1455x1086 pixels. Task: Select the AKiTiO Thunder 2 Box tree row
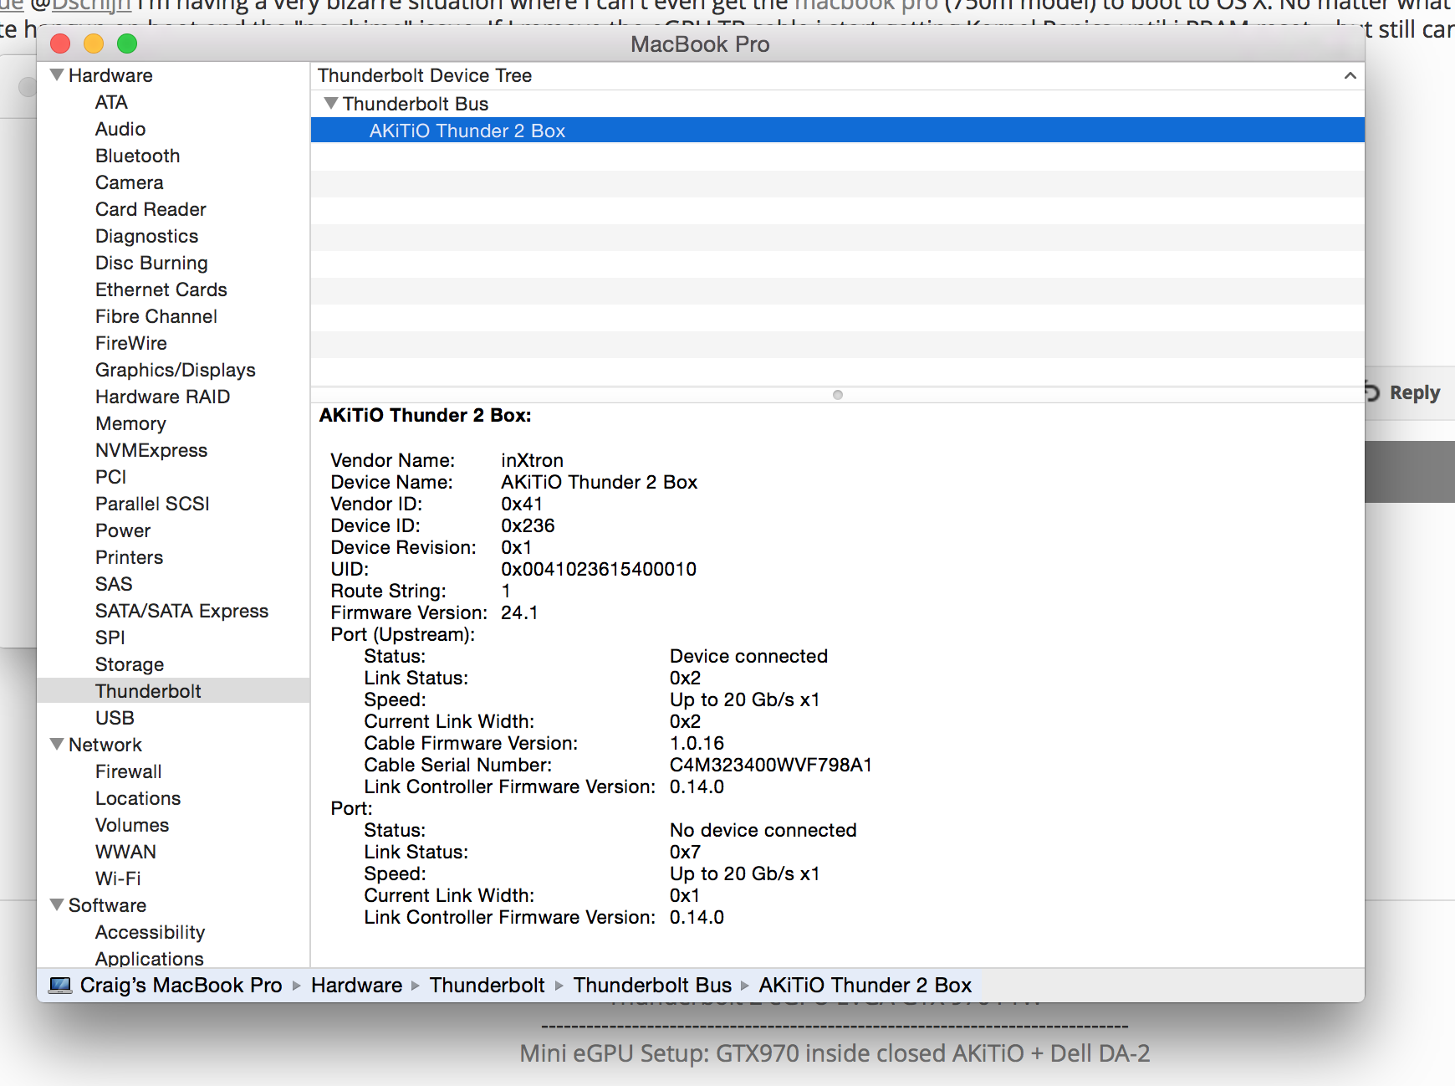click(837, 131)
